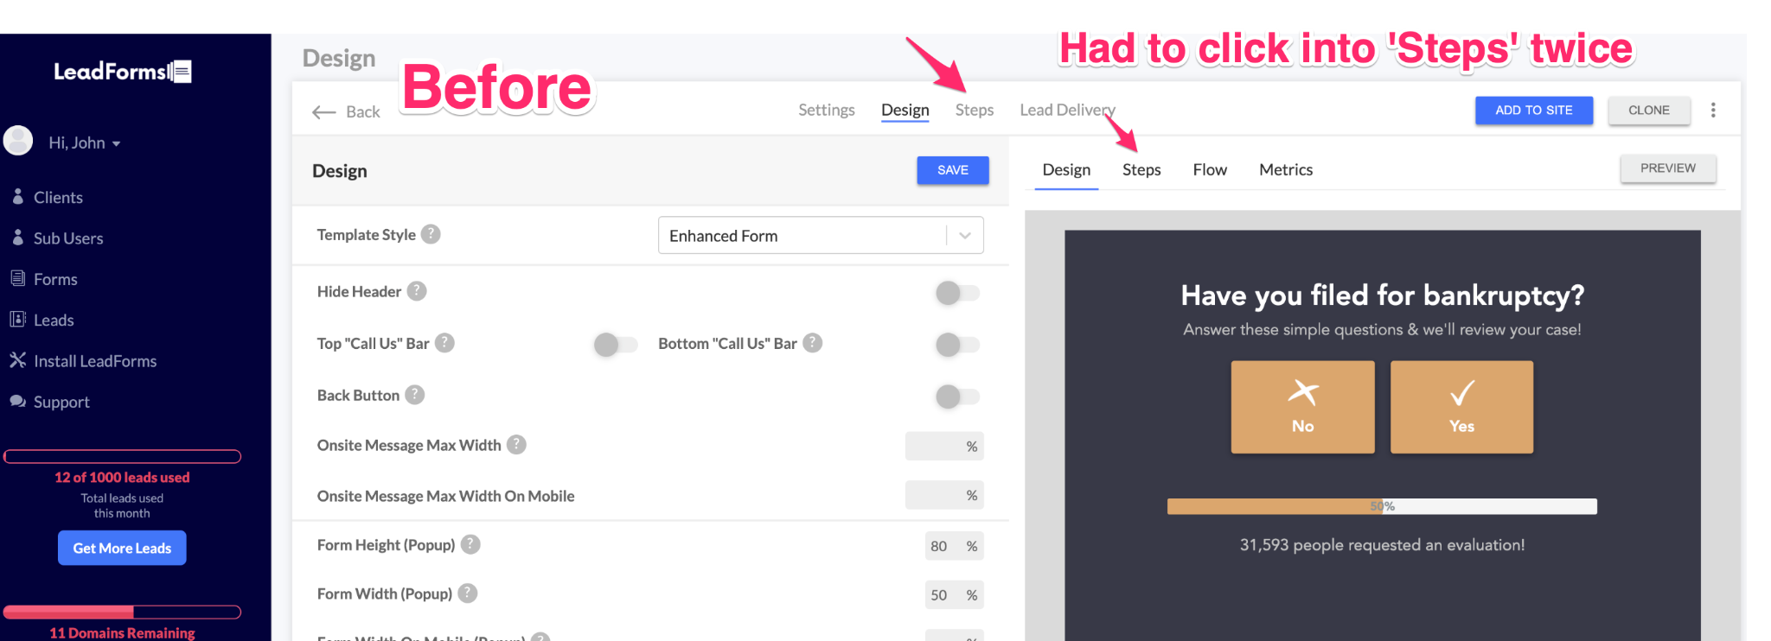Switch to the Lead Delivery tab
The height and width of the screenshot is (641, 1771).
tap(1066, 110)
